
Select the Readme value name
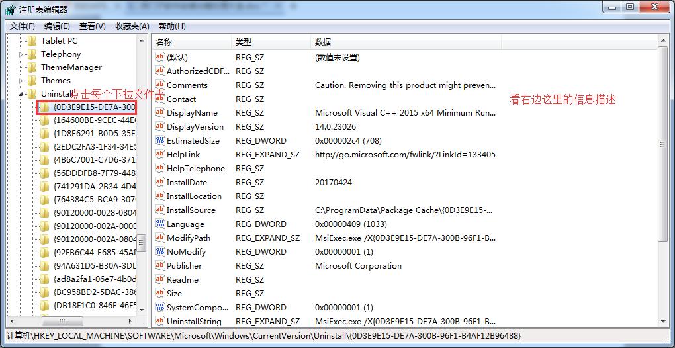tap(183, 280)
